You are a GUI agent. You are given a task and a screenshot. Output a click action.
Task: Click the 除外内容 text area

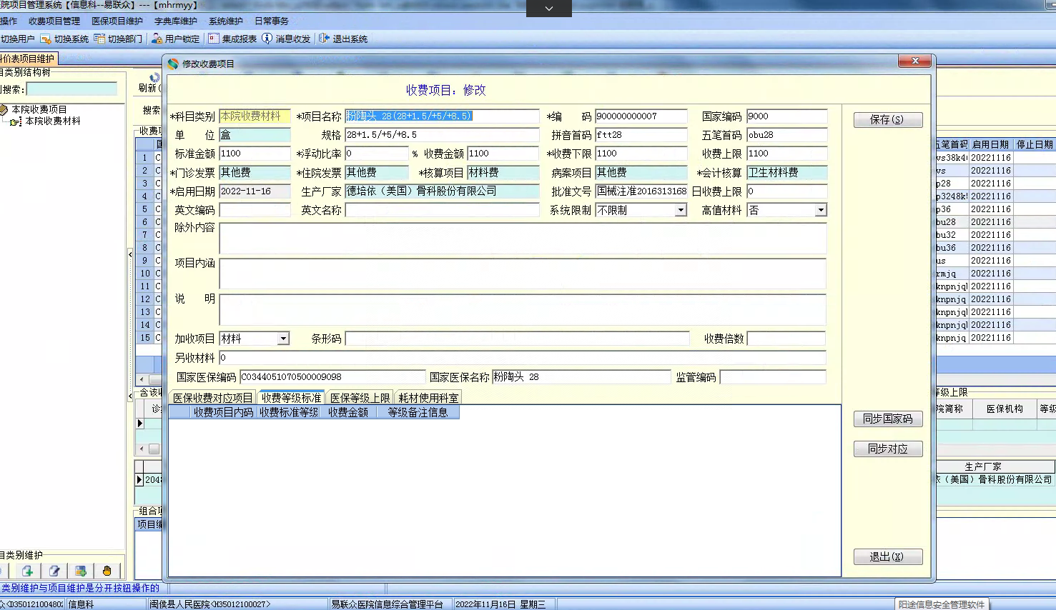pyautogui.click(x=523, y=239)
